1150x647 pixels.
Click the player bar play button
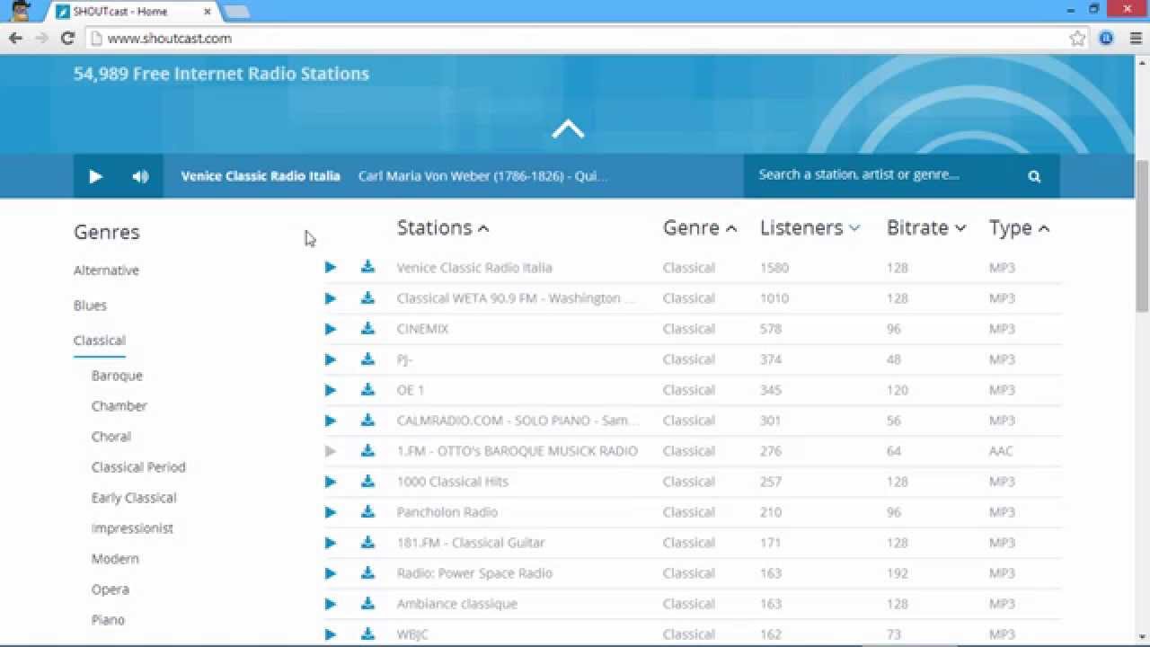(95, 176)
